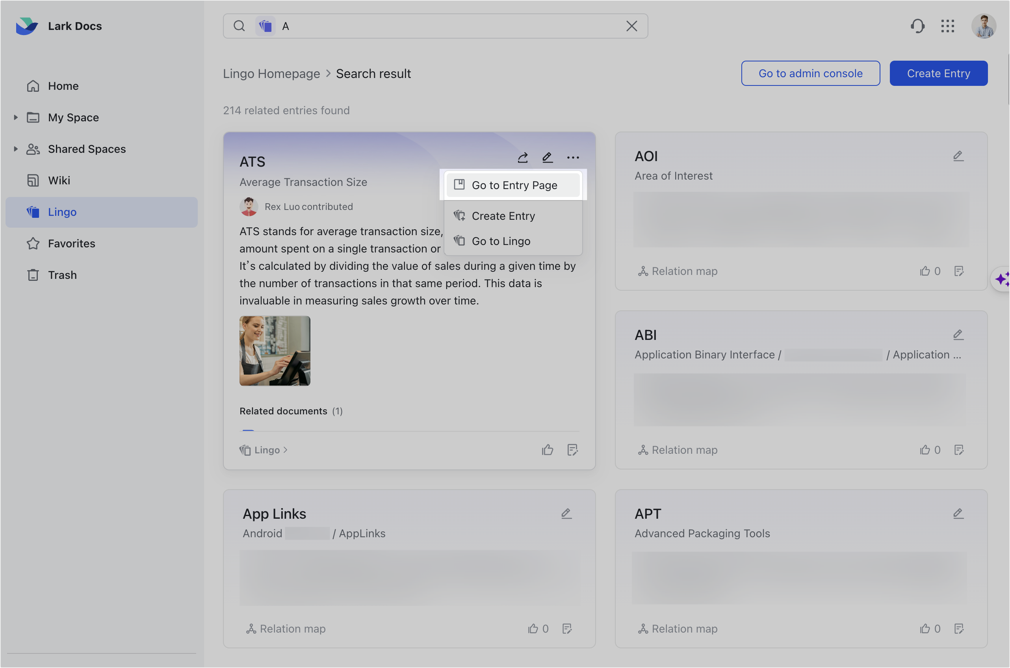Like the App Links entry
This screenshot has height=668, width=1010.
(533, 629)
